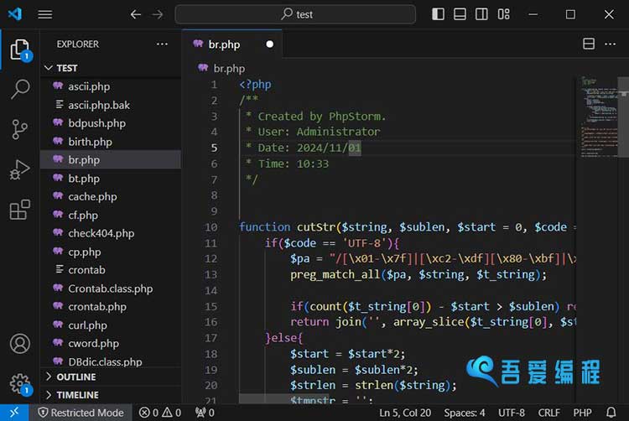Open DBdic.class.php in the explorer

click(111, 361)
